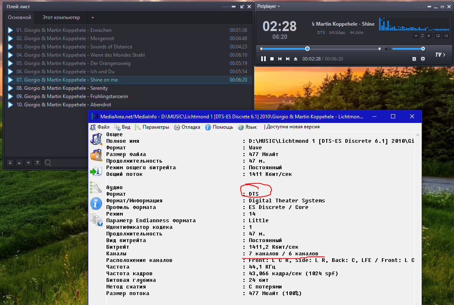The image size is (454, 305).
Task: Toggle shuffle playback icon
Action: 446,36
